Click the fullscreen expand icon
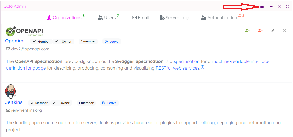The height and width of the screenshot is (137, 293). tap(288, 7)
